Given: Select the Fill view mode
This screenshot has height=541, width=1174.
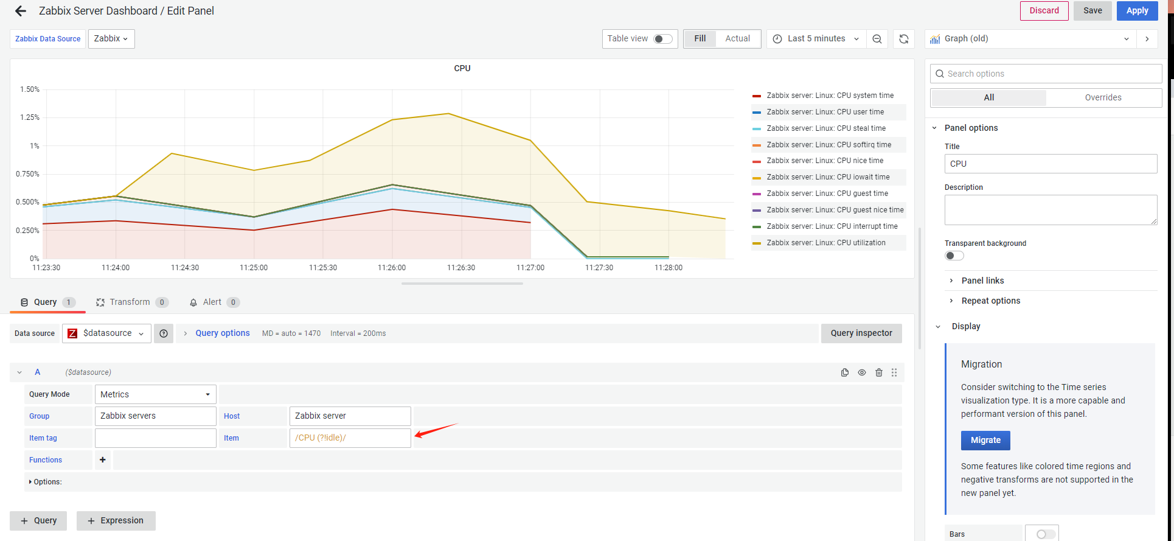Looking at the screenshot, I should 700,39.
